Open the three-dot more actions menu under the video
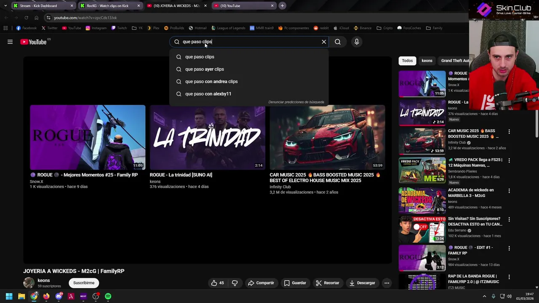539x303 pixels. click(x=387, y=283)
